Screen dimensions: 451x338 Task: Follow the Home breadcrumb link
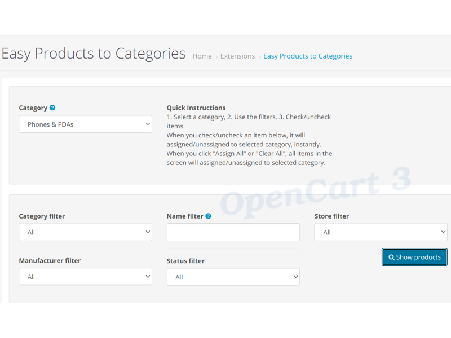(x=202, y=56)
